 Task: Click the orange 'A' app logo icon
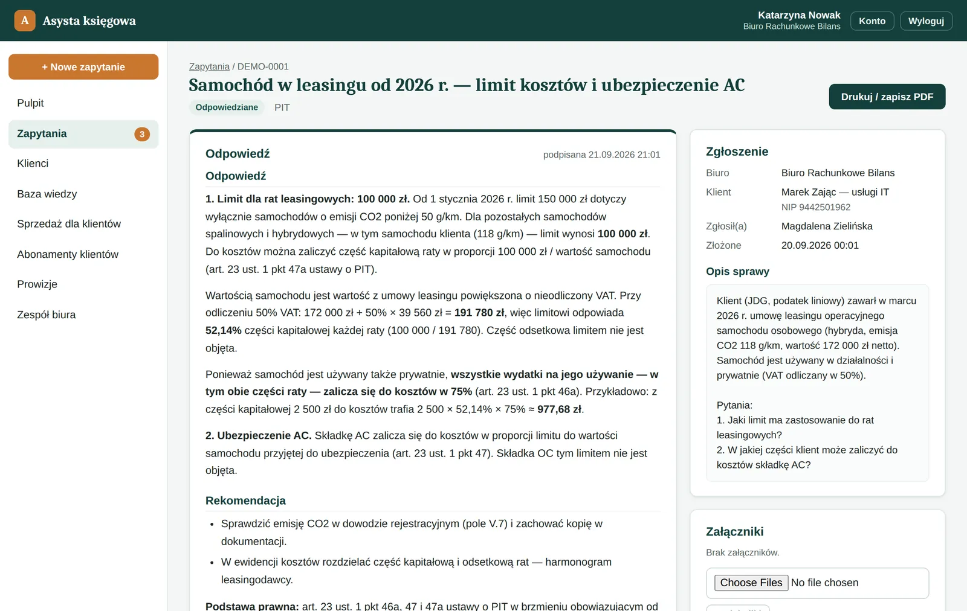(x=25, y=21)
